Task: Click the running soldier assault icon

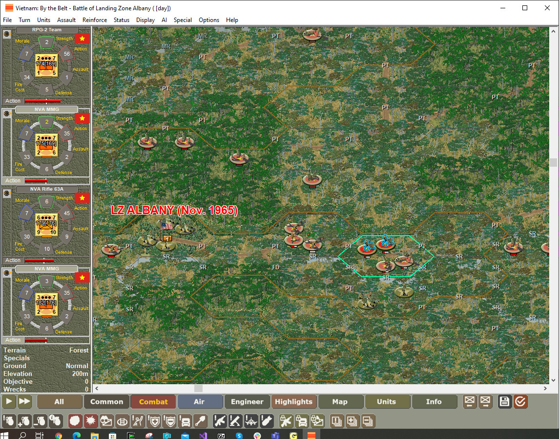Action: point(138,421)
